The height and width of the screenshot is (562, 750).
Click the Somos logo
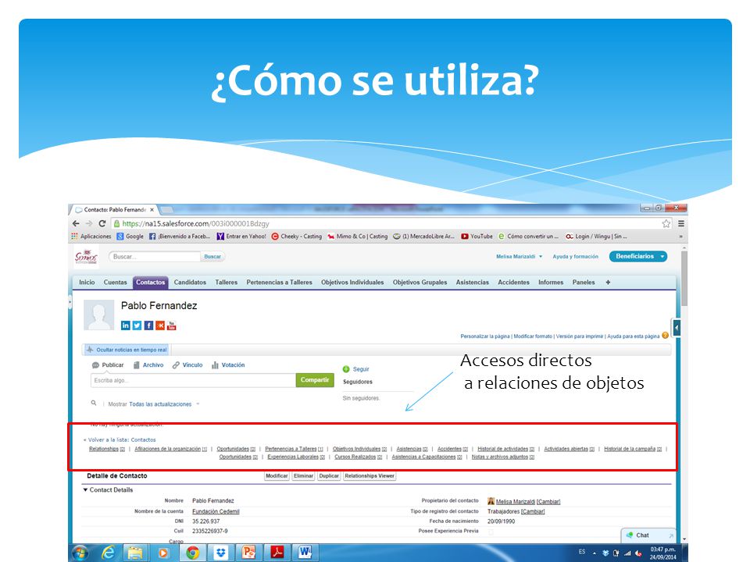tap(86, 257)
